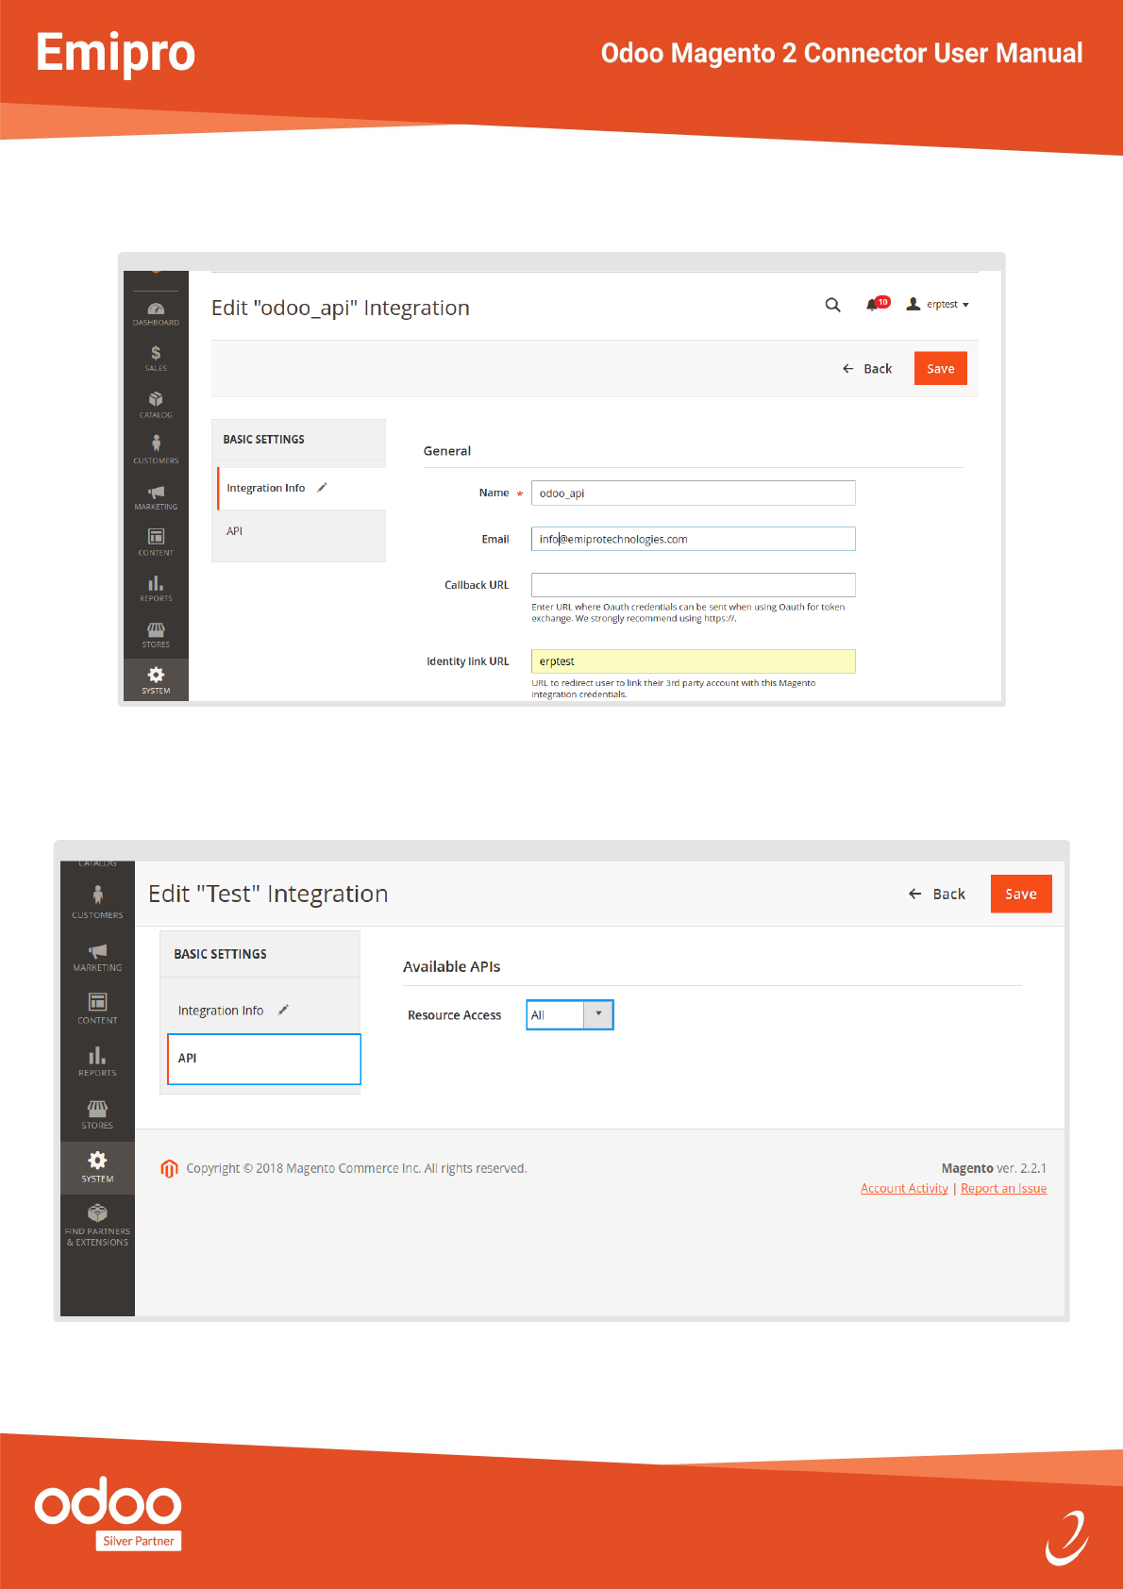Select API tab in Test window

coord(264,1059)
